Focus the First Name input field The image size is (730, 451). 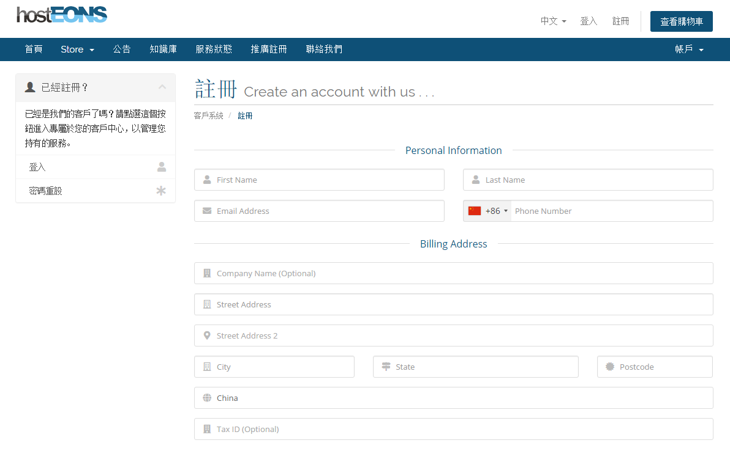(x=319, y=180)
